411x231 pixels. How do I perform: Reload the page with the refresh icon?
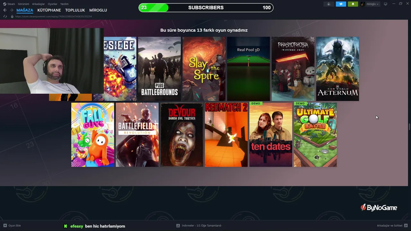[x=5, y=16]
